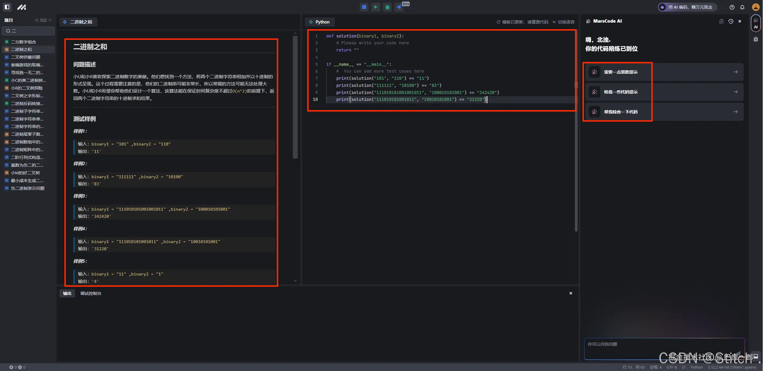Open MarsCode AI chat history
The image size is (763, 371).
731,21
